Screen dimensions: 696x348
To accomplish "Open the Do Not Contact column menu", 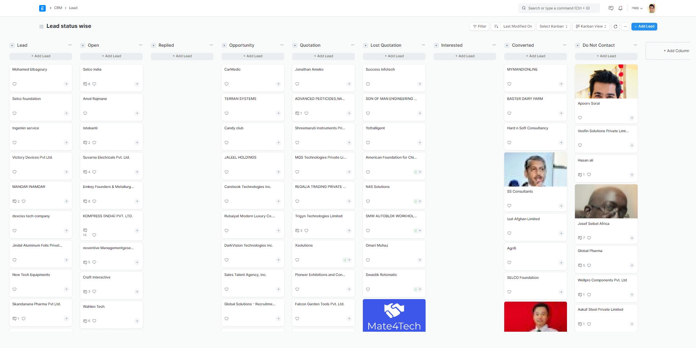I will [x=635, y=45].
